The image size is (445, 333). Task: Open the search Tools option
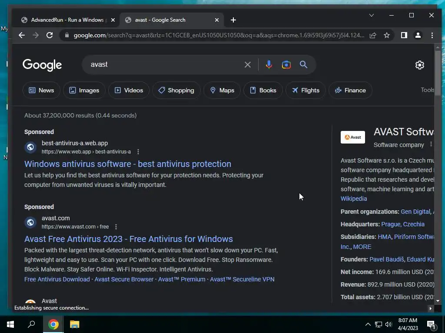point(428,90)
